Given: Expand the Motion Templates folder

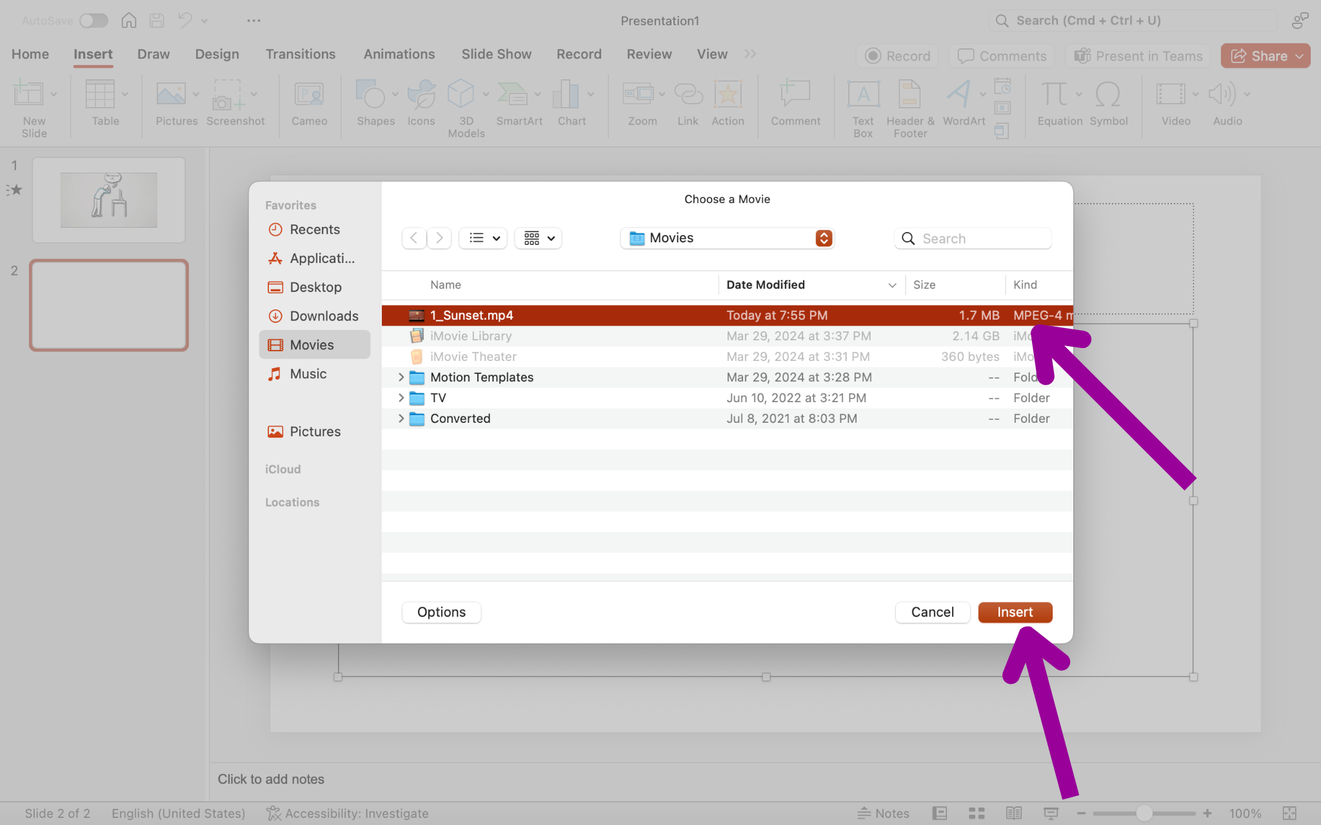Looking at the screenshot, I should 401,377.
